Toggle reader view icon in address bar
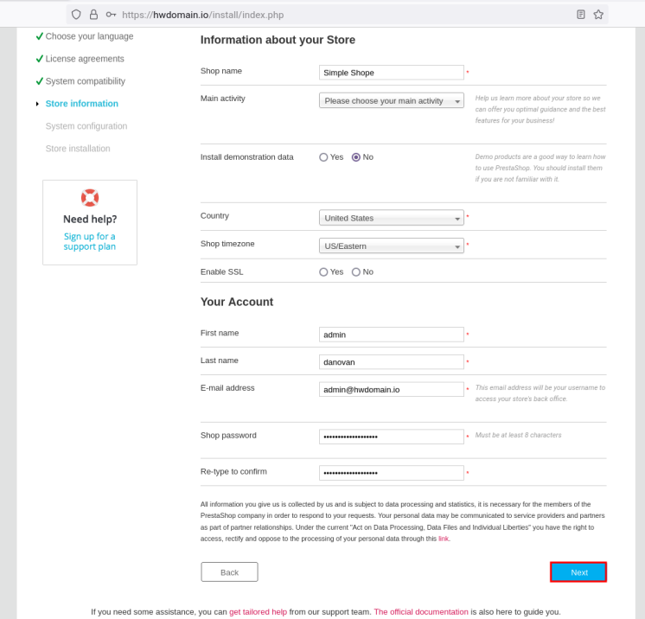 (x=581, y=15)
